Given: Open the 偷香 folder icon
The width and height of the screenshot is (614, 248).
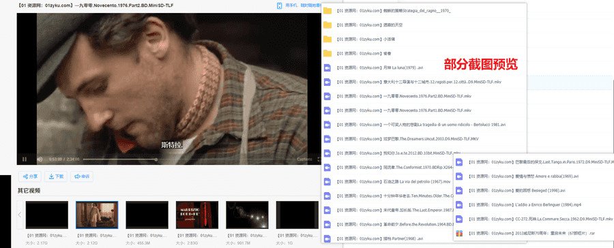Looking at the screenshot, I should pyautogui.click(x=327, y=54).
